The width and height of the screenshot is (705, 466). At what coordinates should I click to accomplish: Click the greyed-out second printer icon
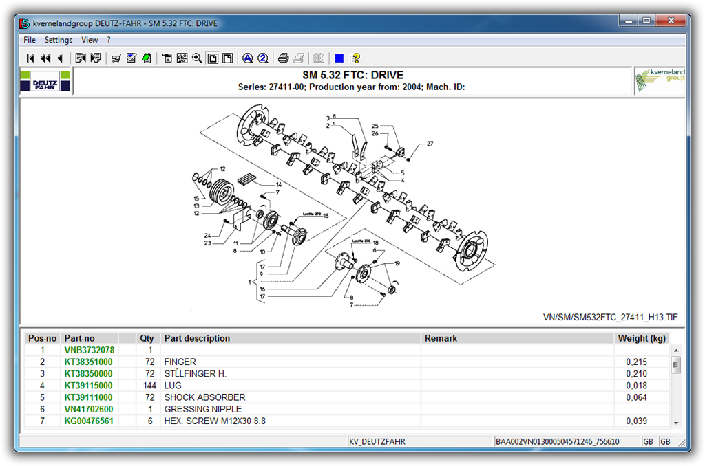(x=299, y=58)
